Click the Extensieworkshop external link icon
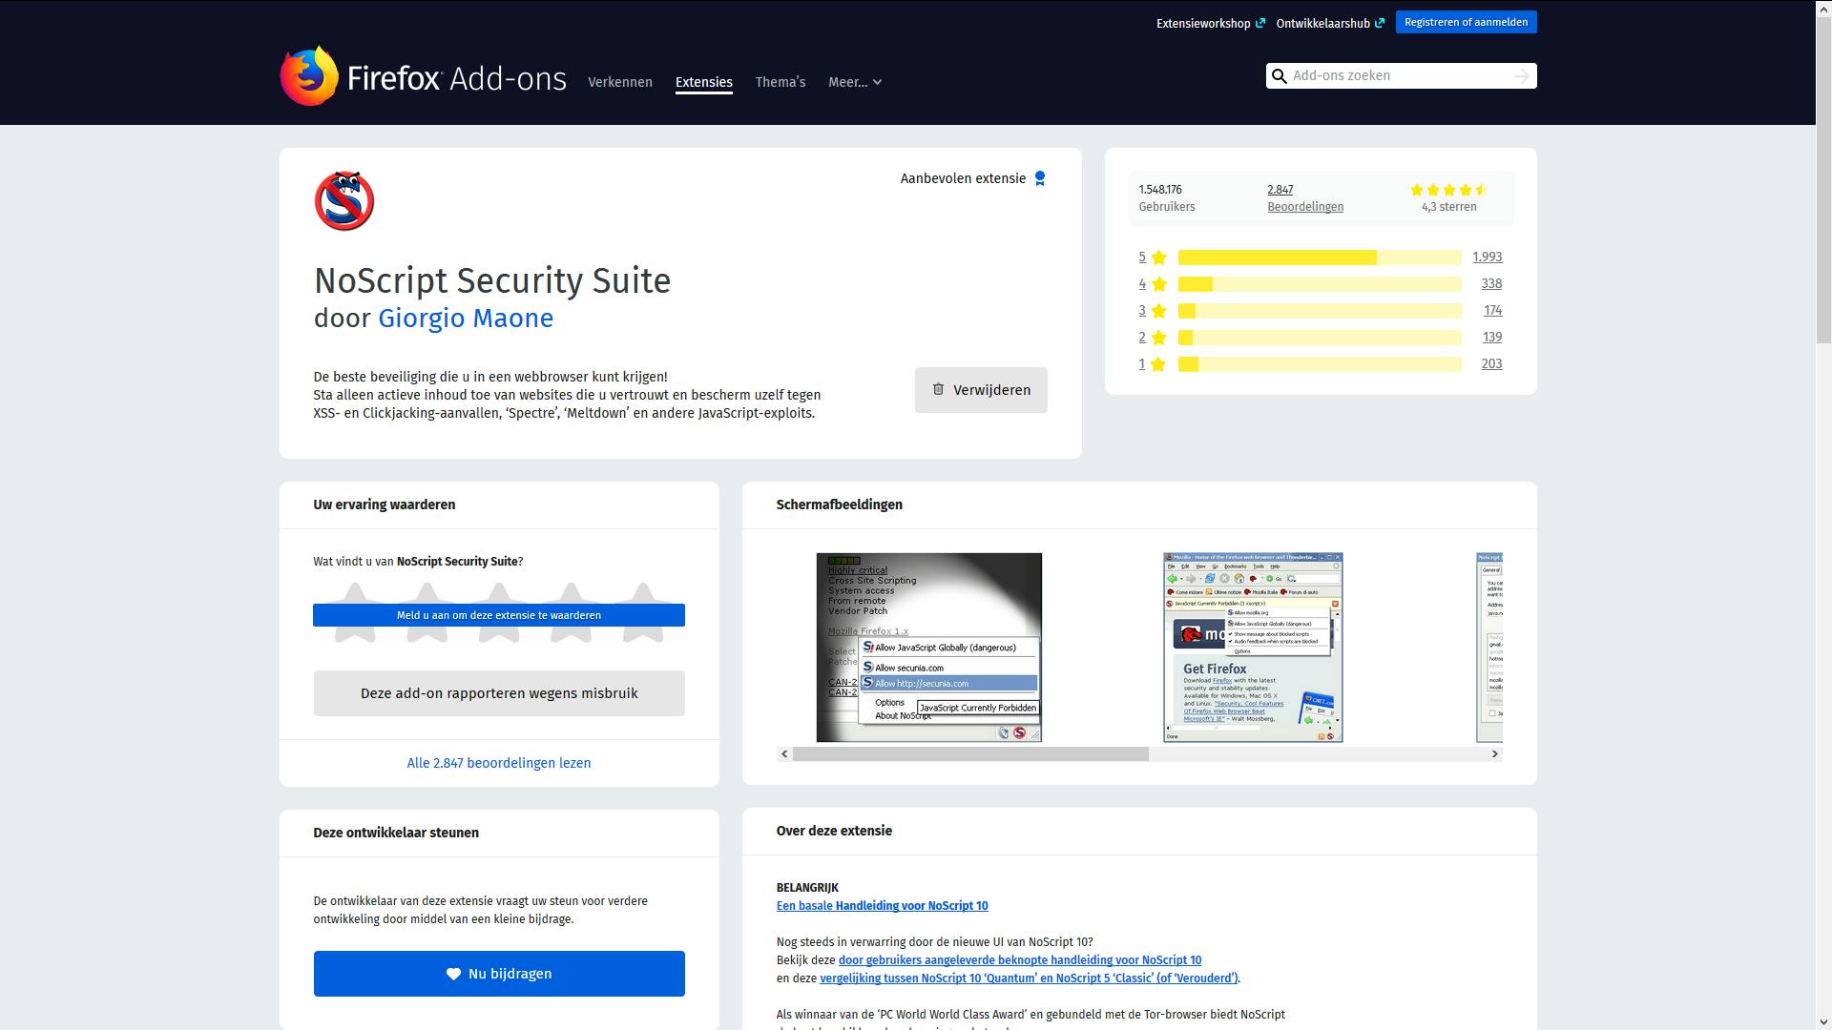Screen dimensions: 1832x1030 tap(1260, 23)
